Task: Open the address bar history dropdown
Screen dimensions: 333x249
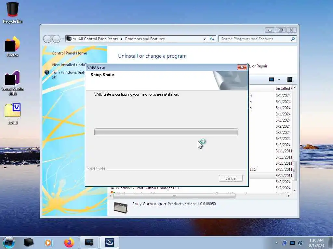Action: [205, 39]
